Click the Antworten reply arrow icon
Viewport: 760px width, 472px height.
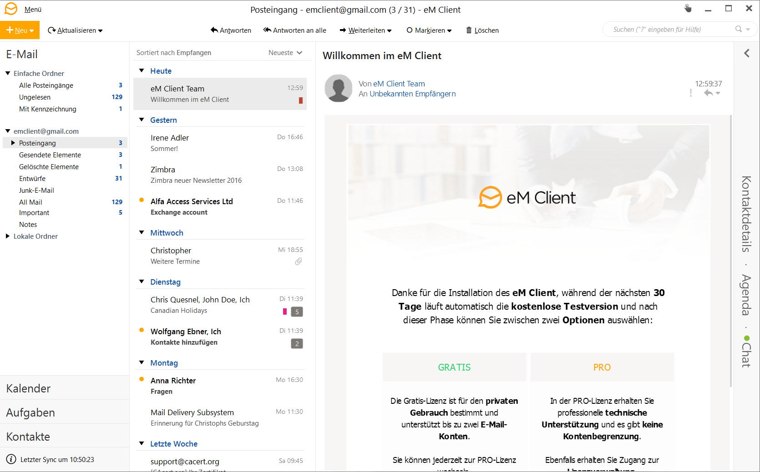coord(214,30)
